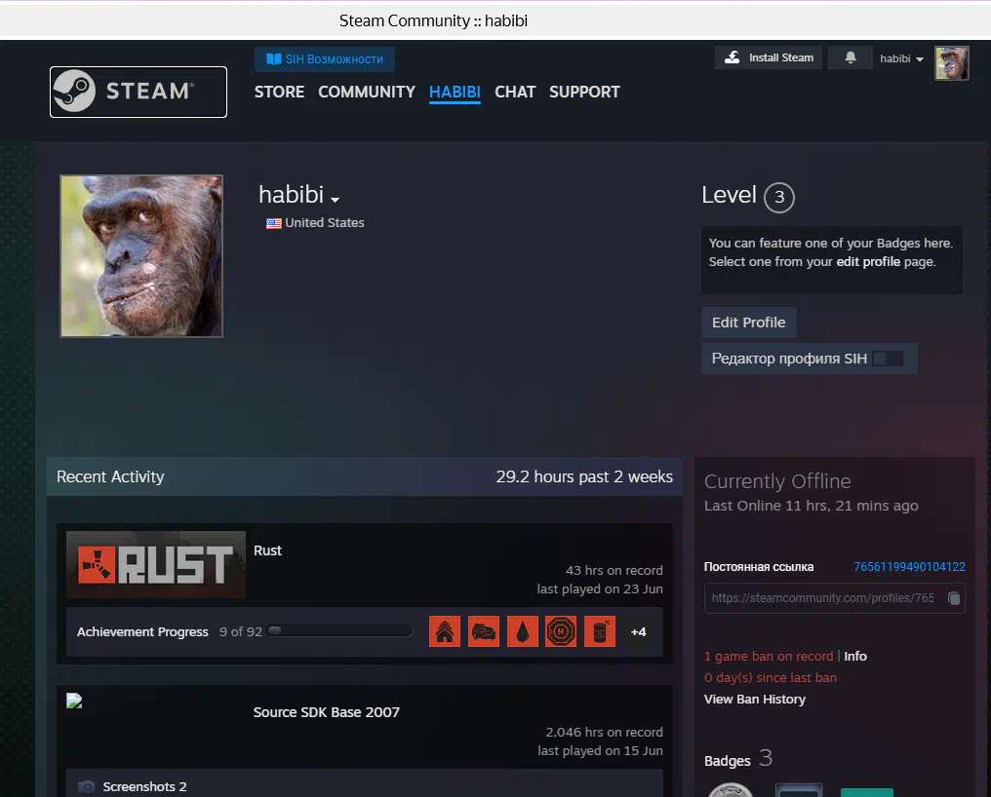Click the SteamID 76561199490104122 link
The width and height of the screenshot is (991, 797).
pyautogui.click(x=909, y=566)
